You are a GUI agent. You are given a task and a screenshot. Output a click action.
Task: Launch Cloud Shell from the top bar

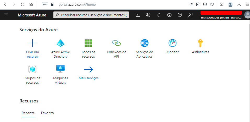click(x=138, y=15)
